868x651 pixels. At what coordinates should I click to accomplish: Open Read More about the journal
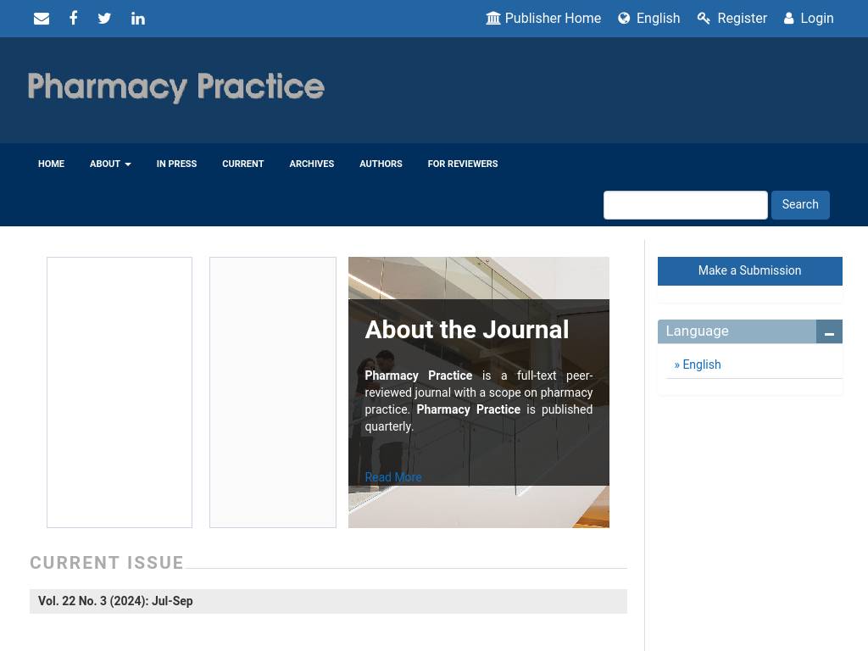[x=392, y=477]
